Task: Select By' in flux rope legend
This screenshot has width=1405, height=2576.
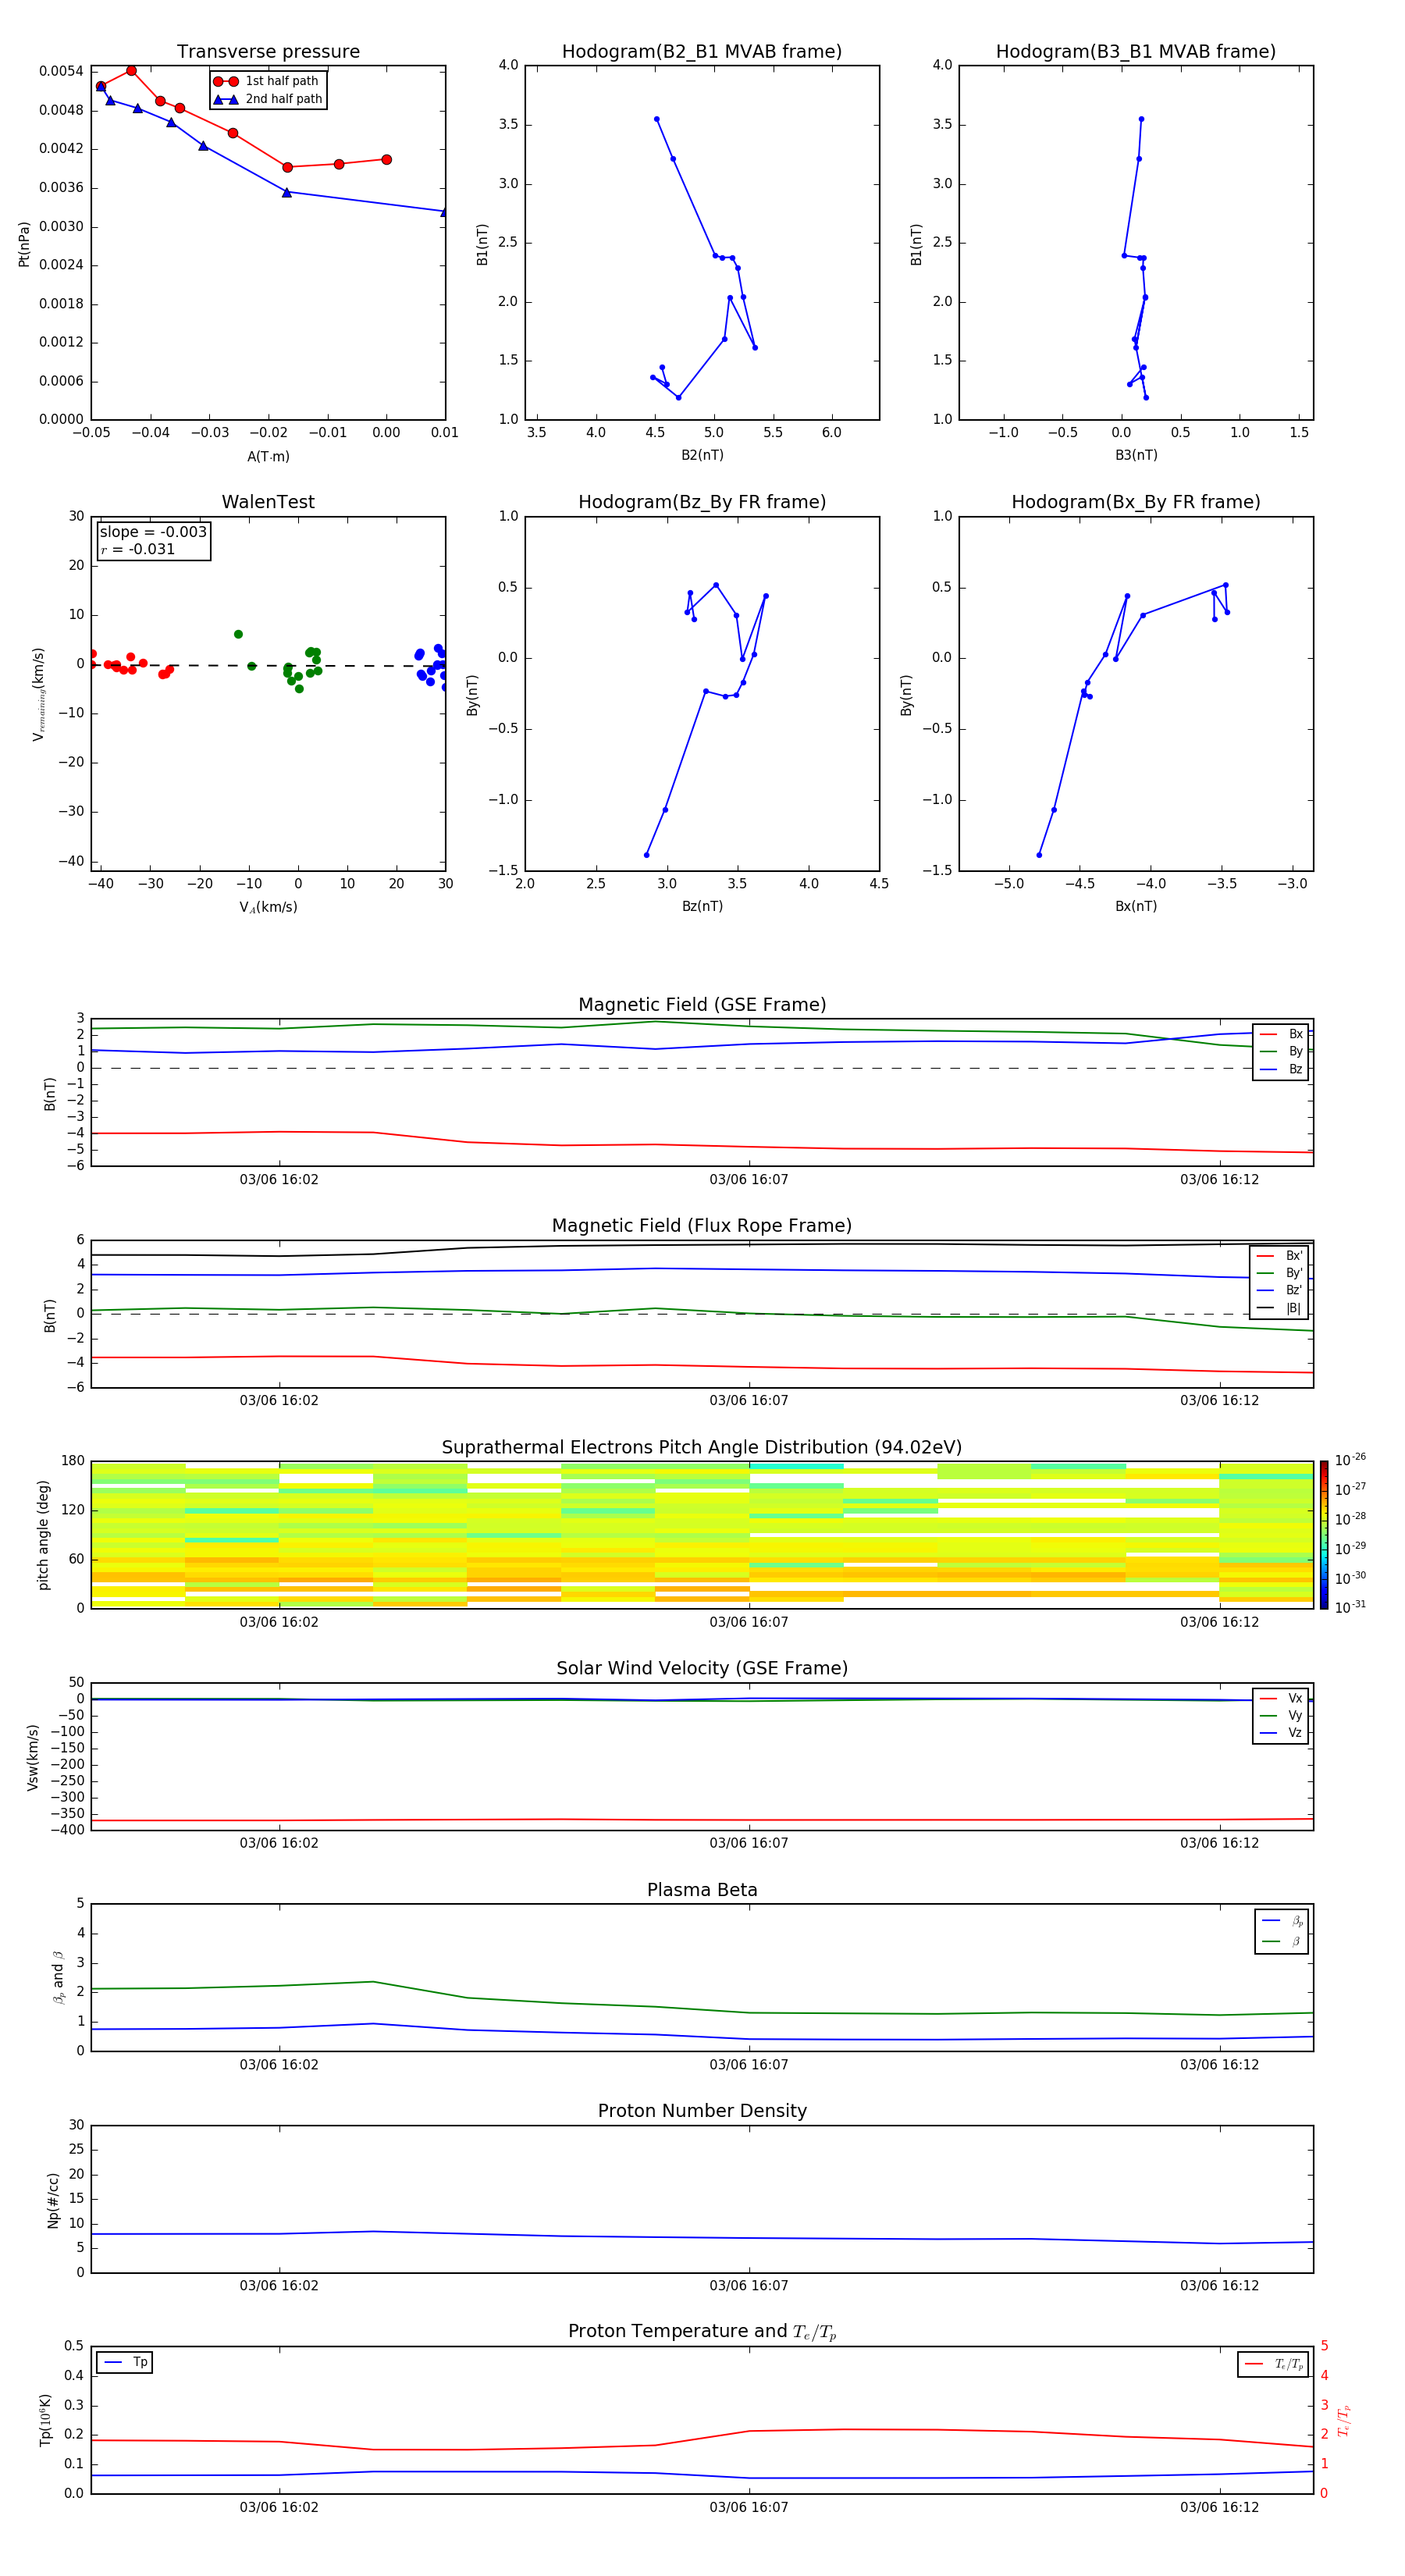Action: pos(1280,1273)
